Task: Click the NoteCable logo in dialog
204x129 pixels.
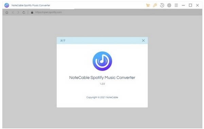Action: [102, 61]
